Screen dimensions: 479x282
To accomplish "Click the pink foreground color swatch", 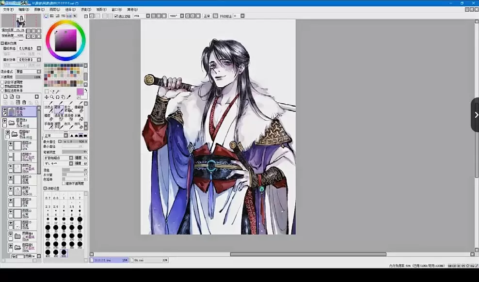I will tap(80, 92).
